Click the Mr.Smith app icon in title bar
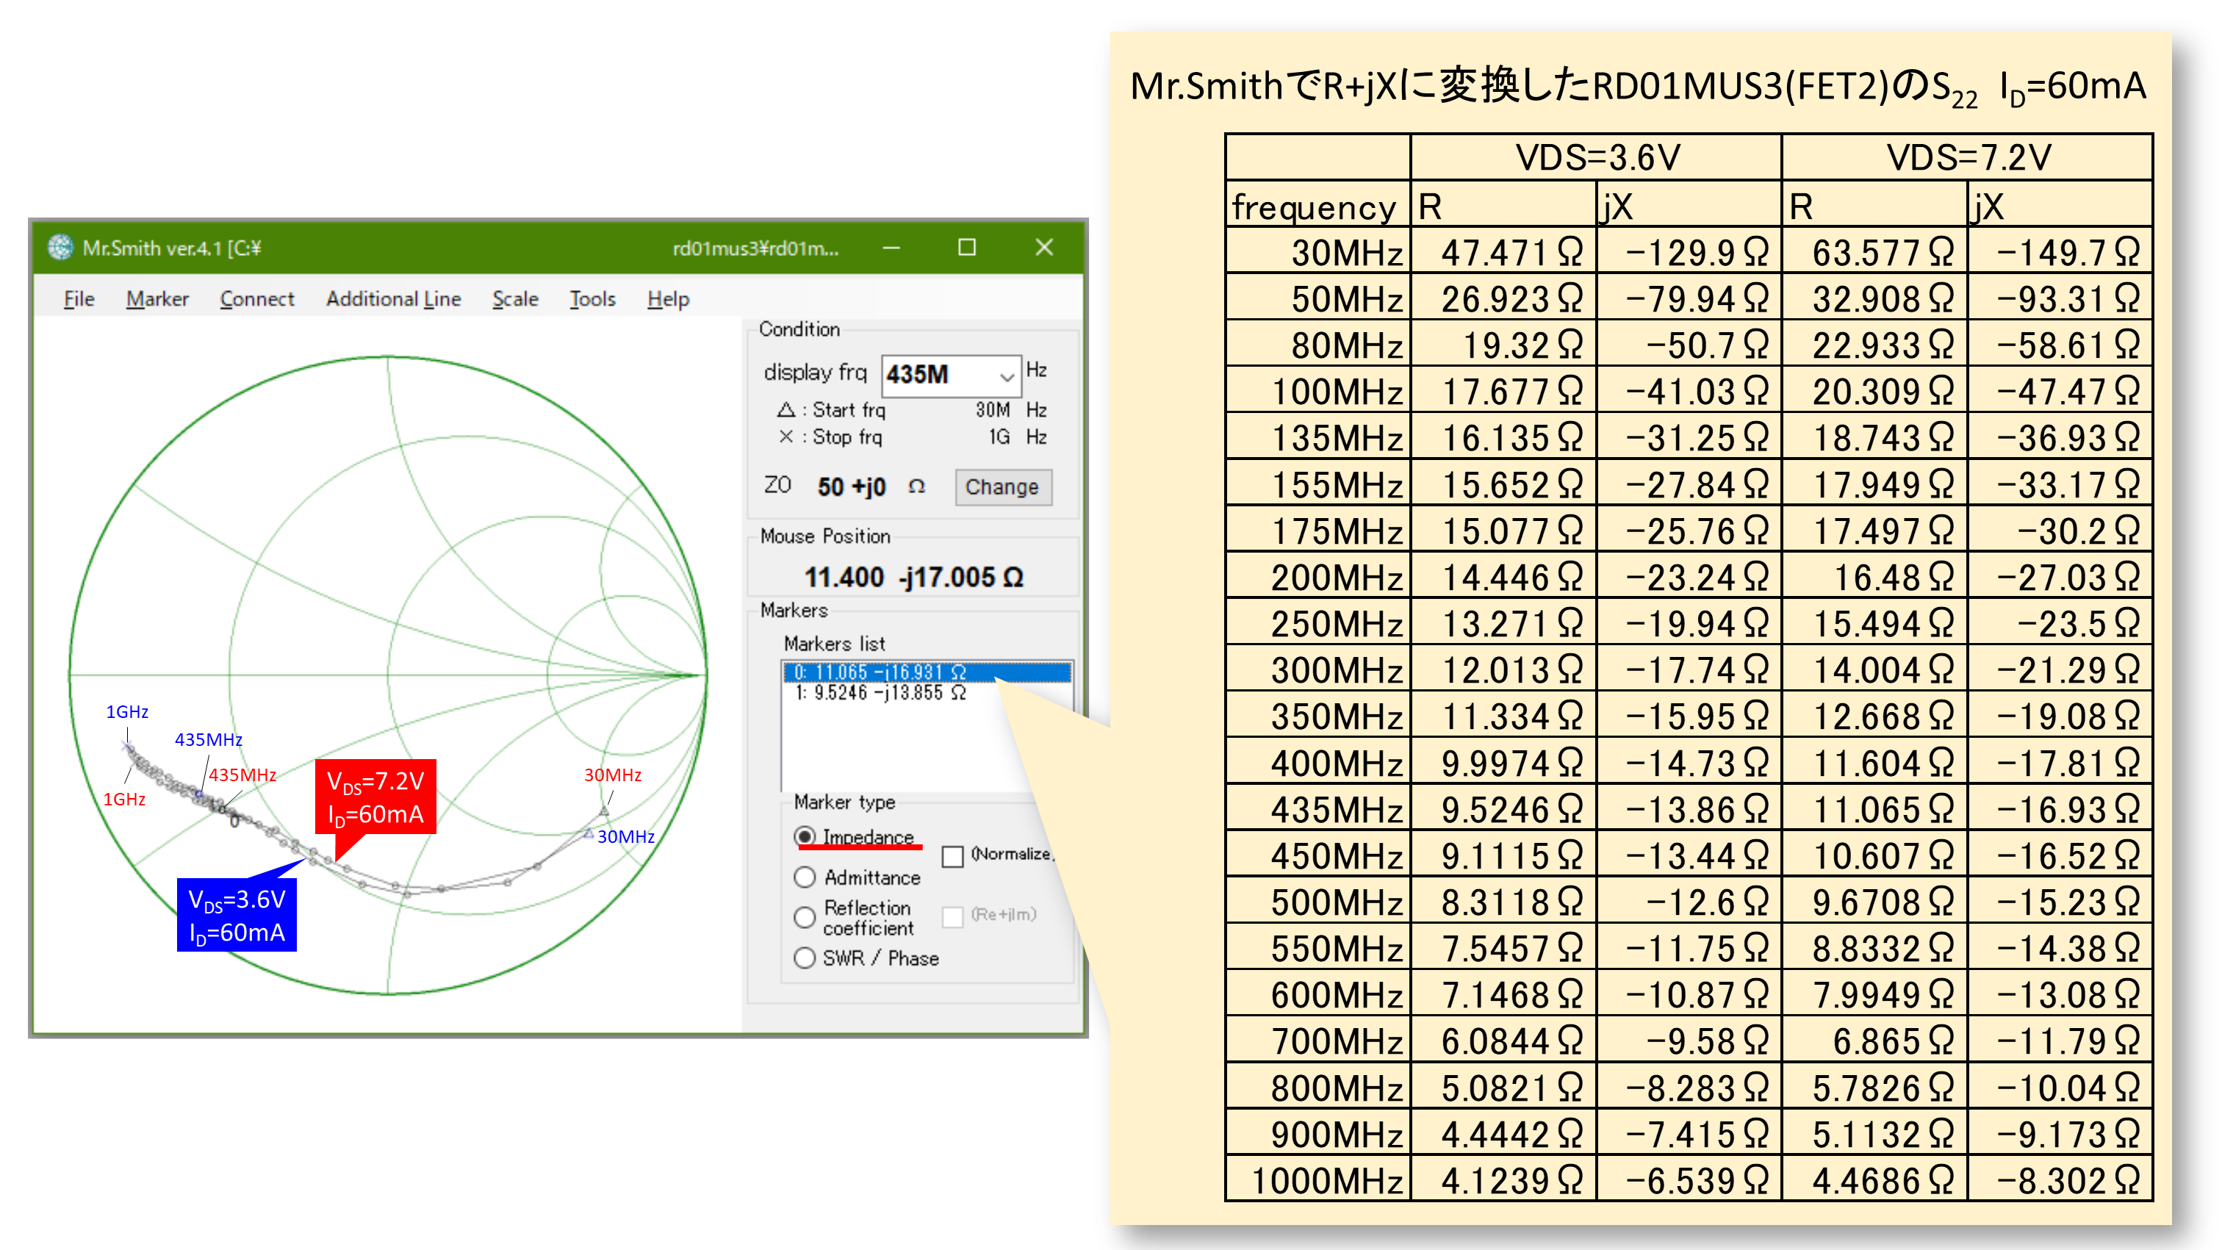This screenshot has width=2222, height=1250. [60, 248]
